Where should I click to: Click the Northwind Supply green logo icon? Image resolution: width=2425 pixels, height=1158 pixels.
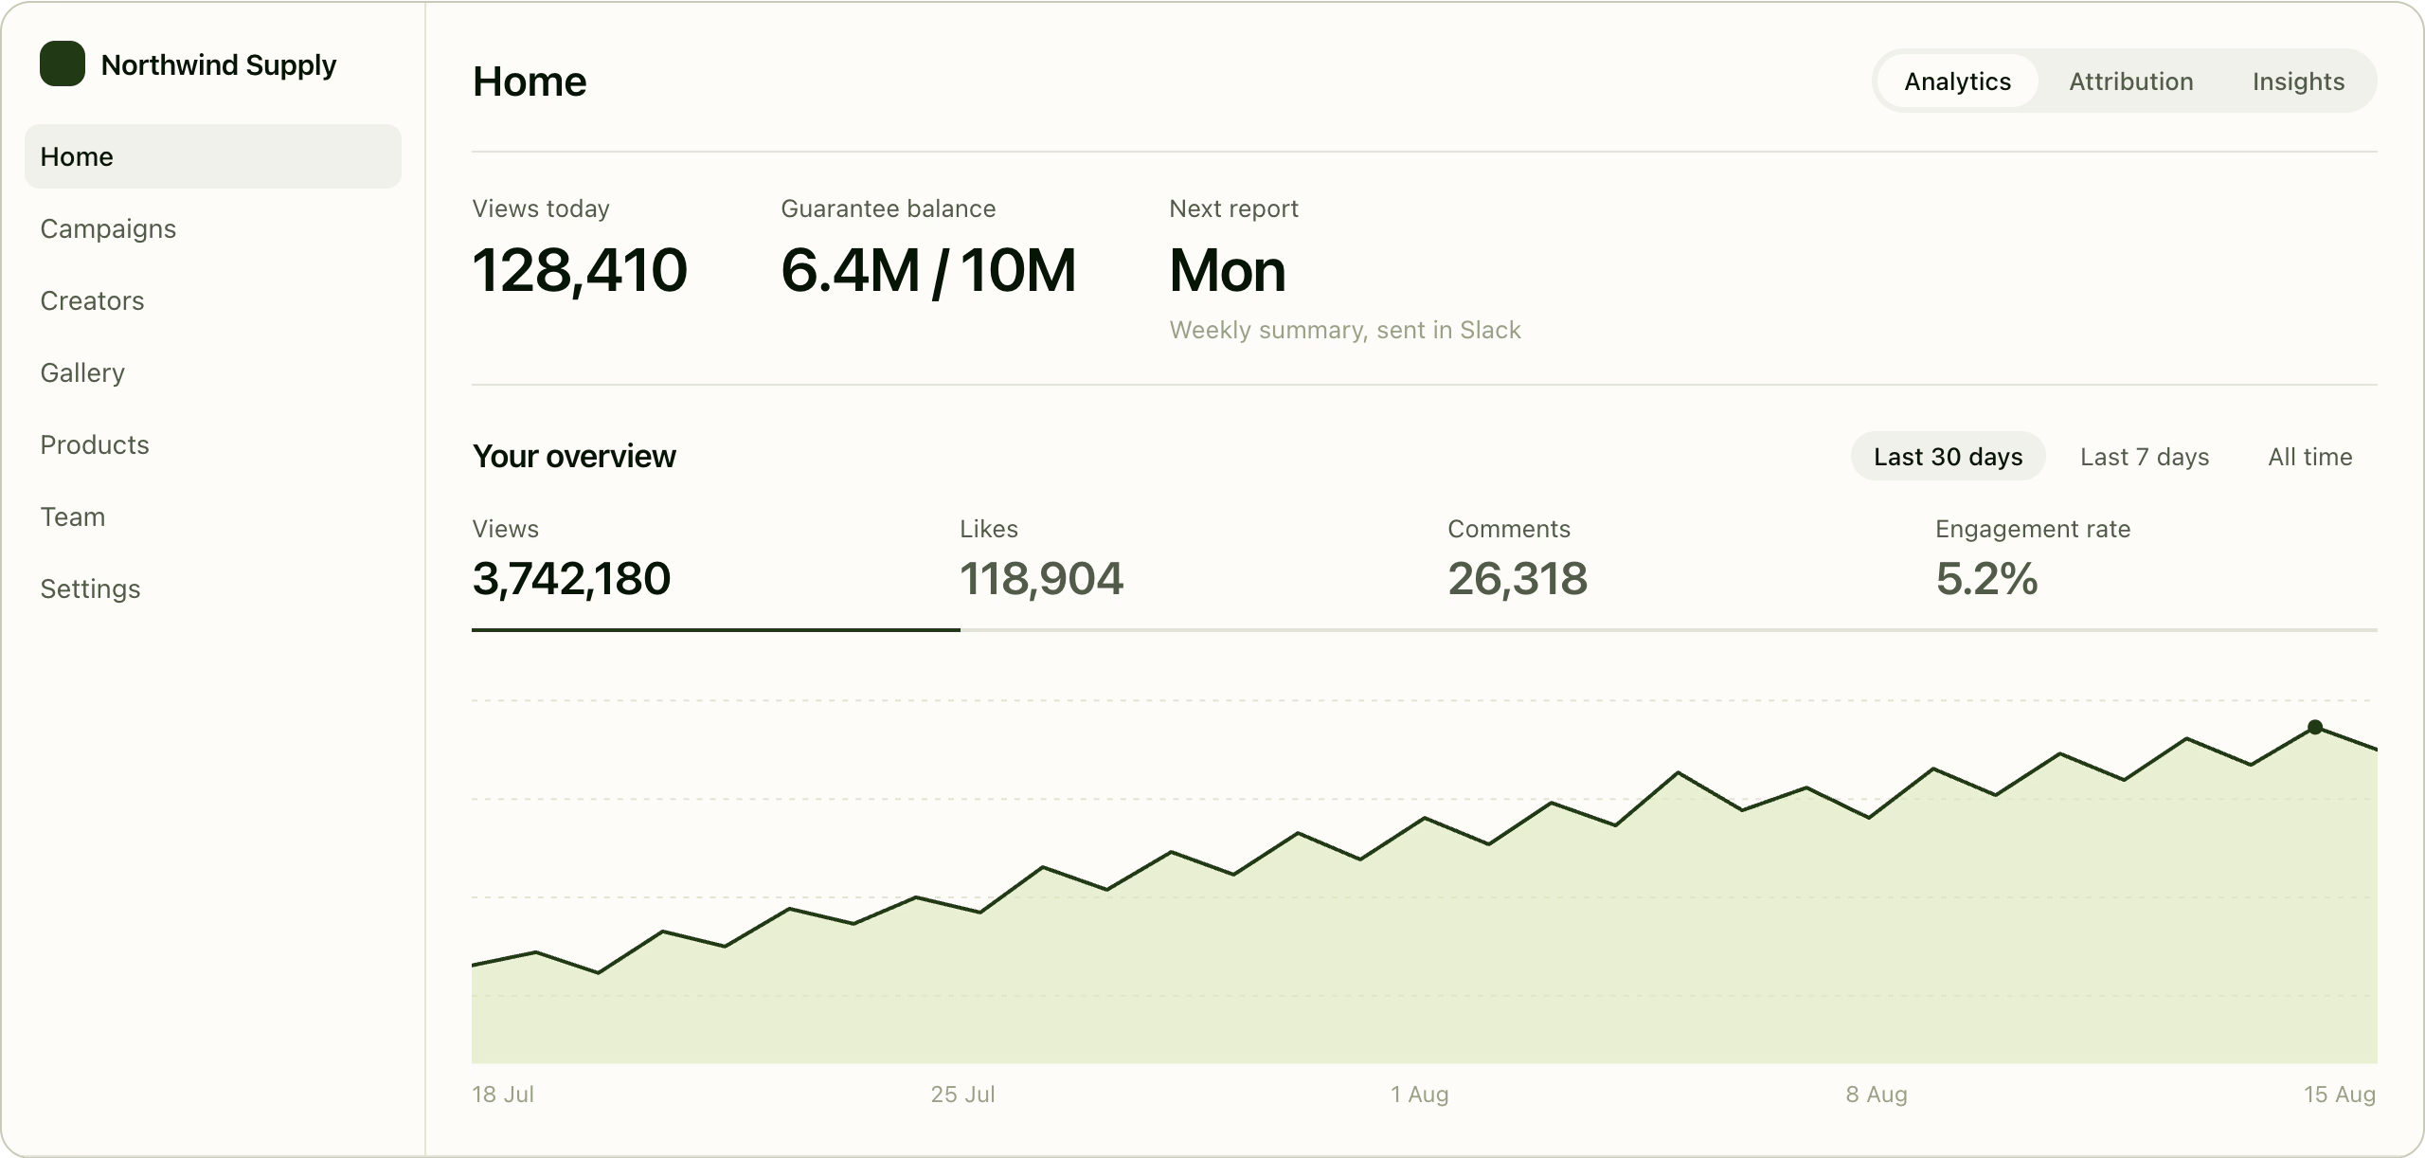coord(63,63)
